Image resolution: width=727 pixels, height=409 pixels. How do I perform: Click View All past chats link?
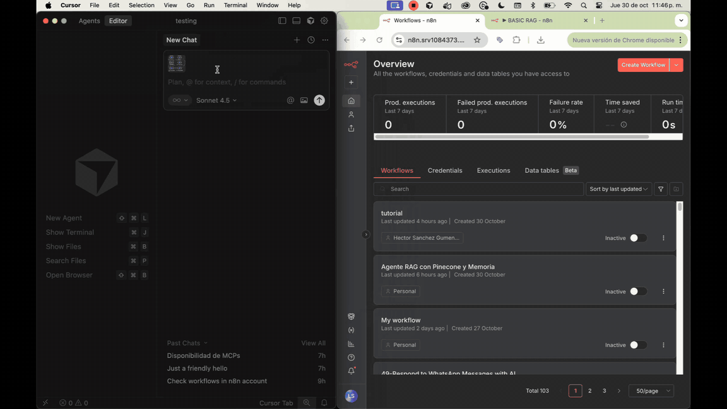(313, 343)
